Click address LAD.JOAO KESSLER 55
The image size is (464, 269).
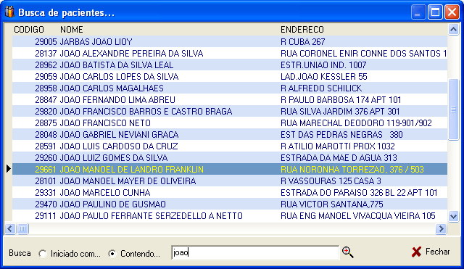[324, 77]
